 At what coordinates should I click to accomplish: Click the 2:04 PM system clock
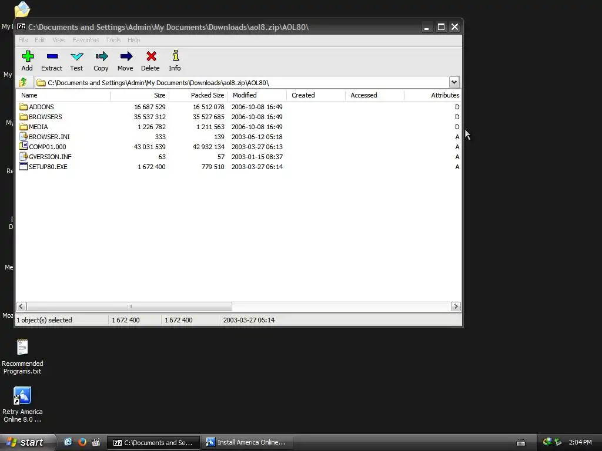[x=580, y=442]
